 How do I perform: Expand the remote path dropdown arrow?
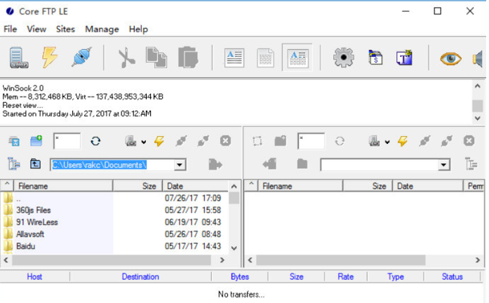[443, 165]
